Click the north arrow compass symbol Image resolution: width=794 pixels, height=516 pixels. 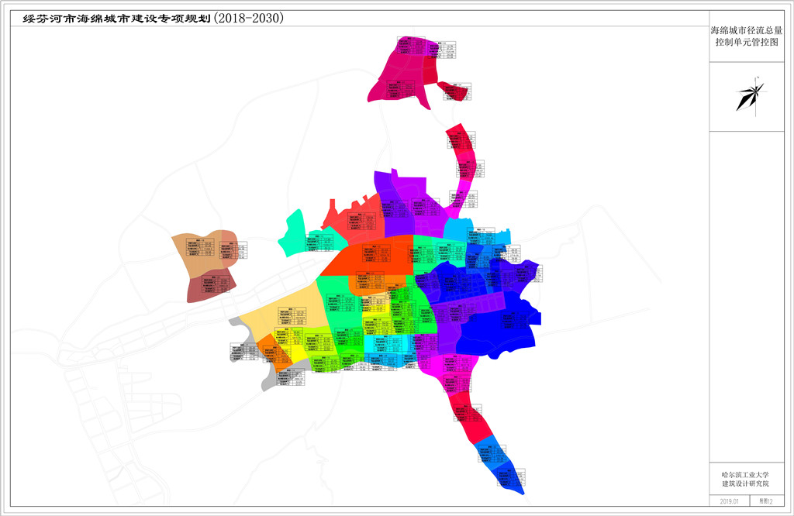(x=751, y=96)
